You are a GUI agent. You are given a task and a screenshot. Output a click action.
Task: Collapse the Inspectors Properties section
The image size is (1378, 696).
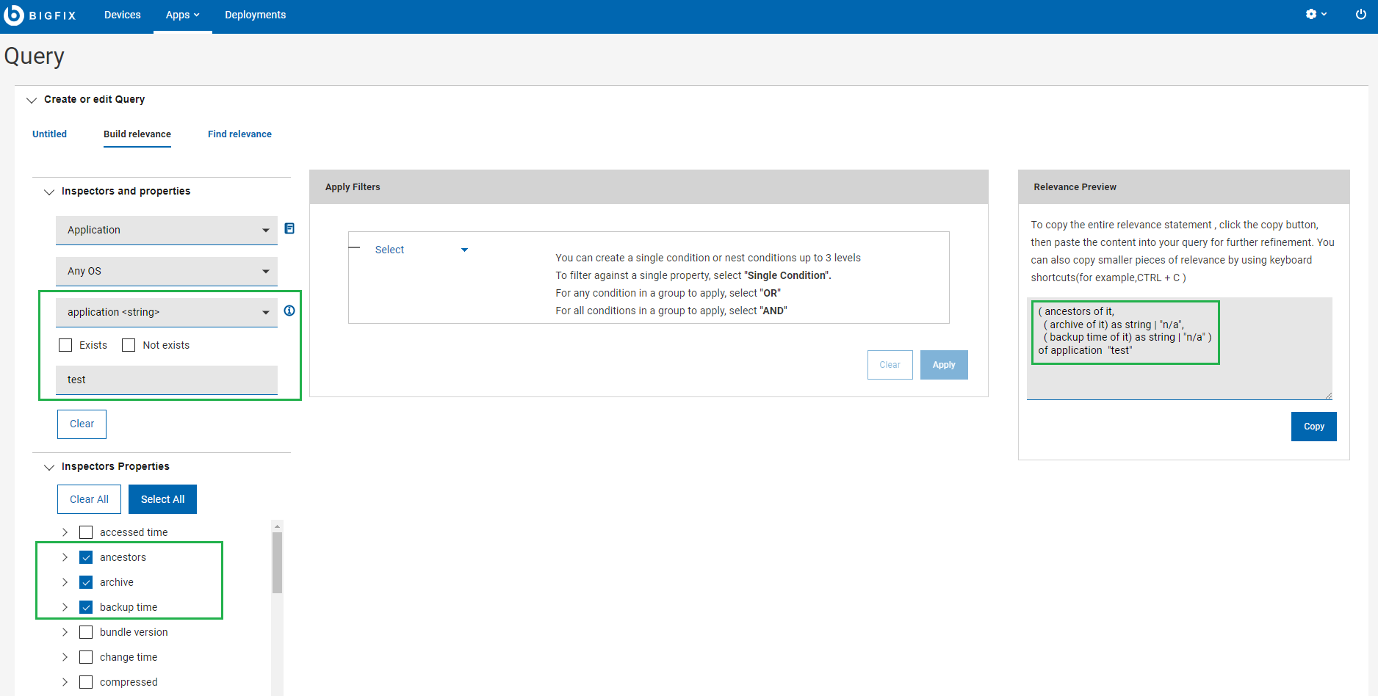[49, 467]
